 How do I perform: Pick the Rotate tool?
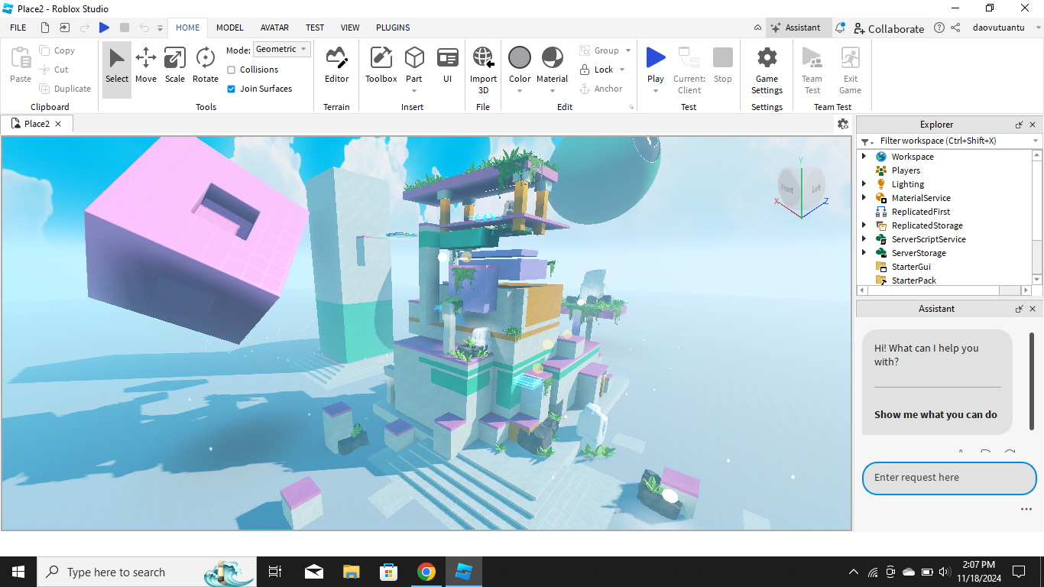[205, 66]
